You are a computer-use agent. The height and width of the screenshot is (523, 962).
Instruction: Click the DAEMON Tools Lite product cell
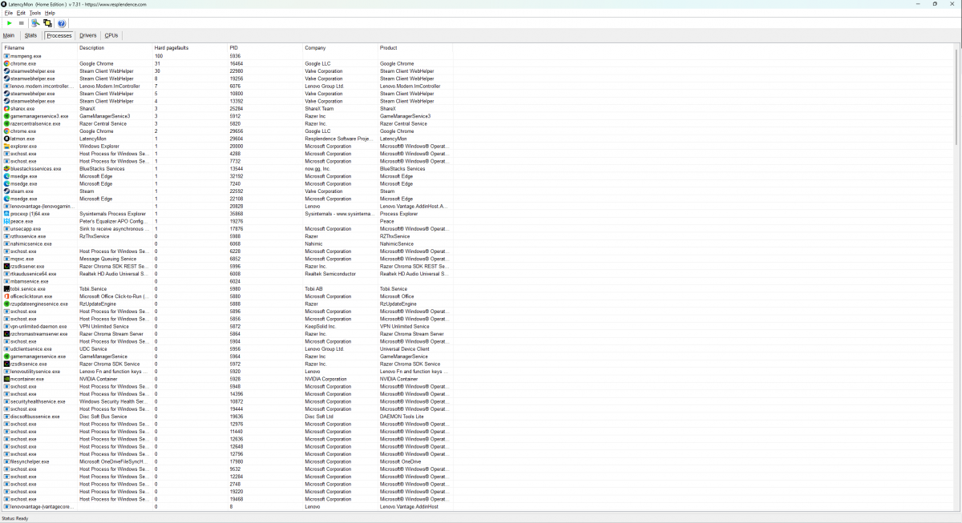point(401,416)
